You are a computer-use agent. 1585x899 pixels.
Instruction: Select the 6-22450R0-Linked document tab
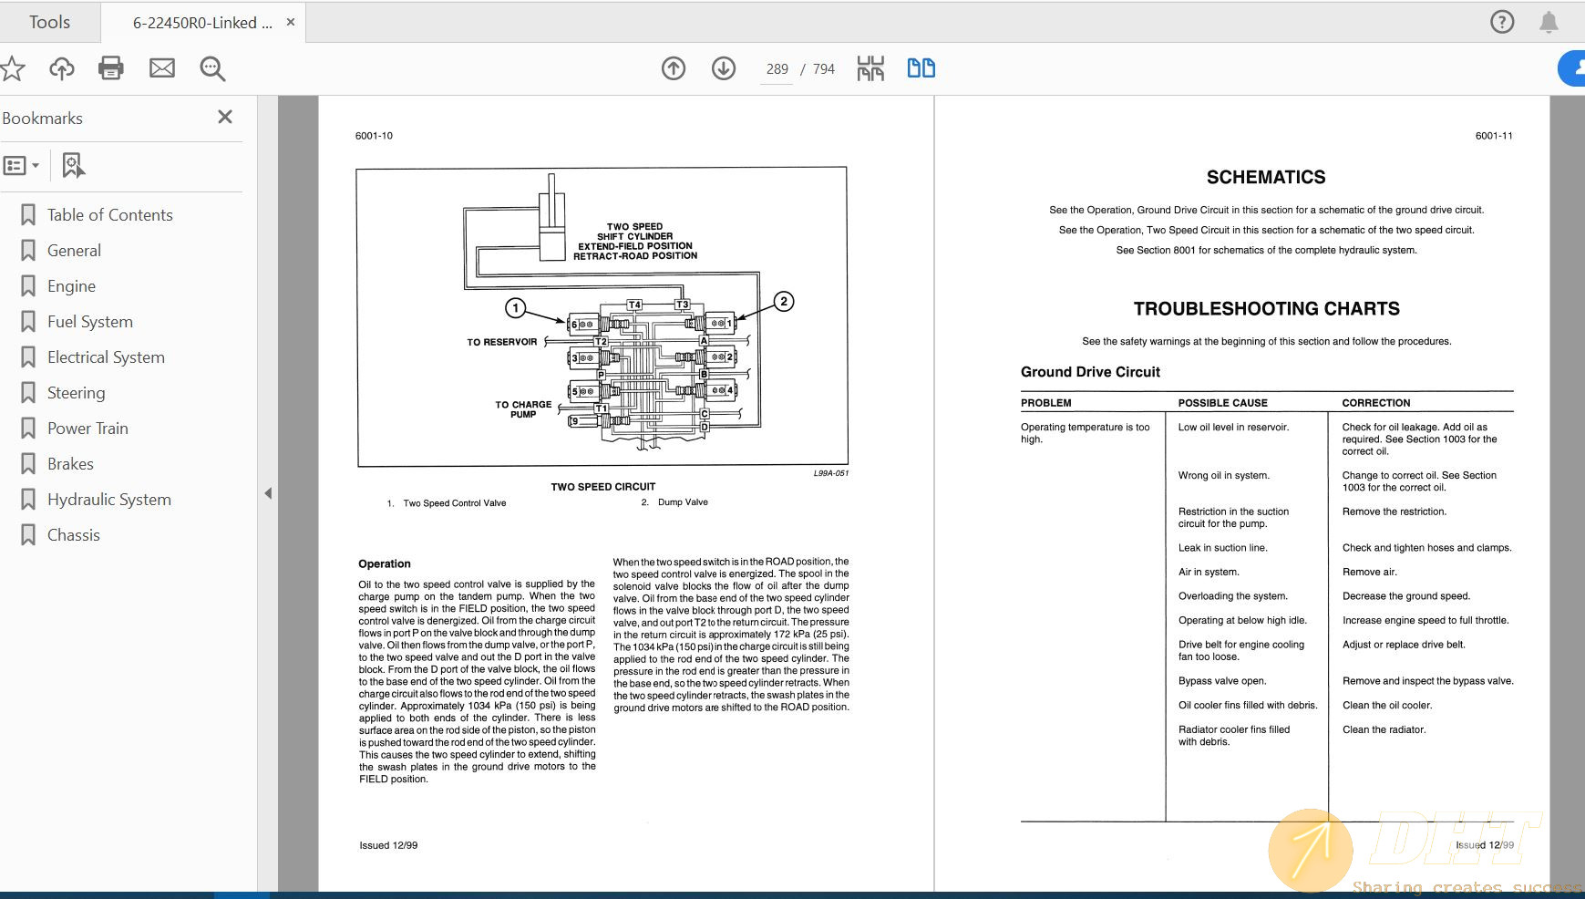(202, 23)
